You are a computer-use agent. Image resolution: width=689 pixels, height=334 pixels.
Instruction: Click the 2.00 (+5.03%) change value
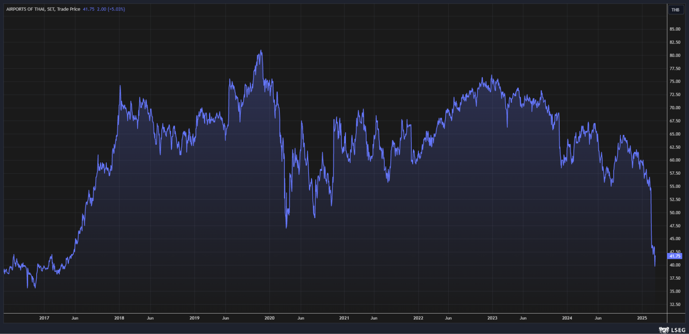coord(111,9)
